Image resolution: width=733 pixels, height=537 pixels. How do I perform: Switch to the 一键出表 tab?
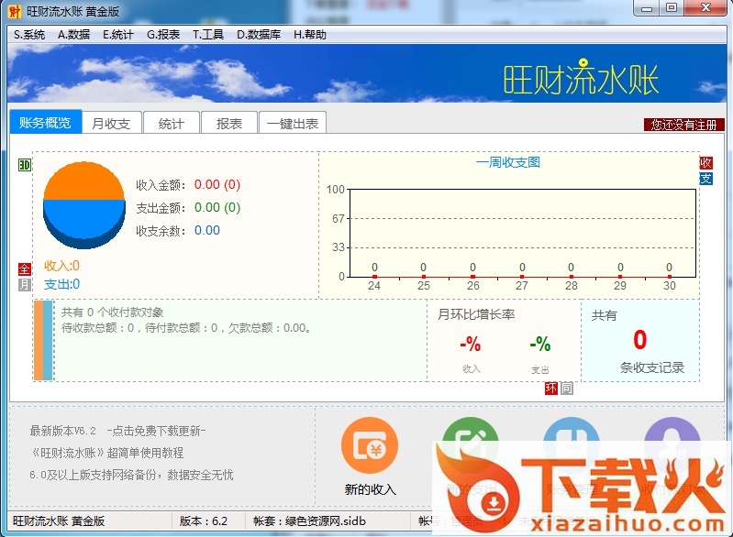coord(292,124)
